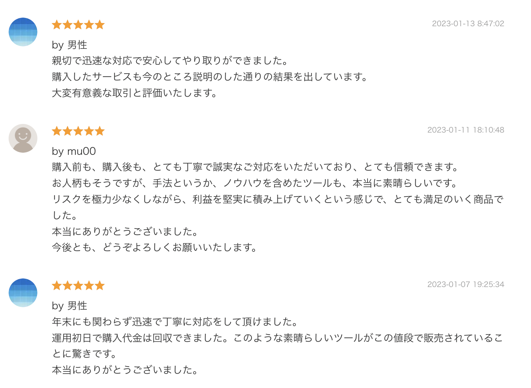The width and height of the screenshot is (531, 388).
Task: Click the line '大変有意義な取引と評価いたします。'
Action: point(134,93)
